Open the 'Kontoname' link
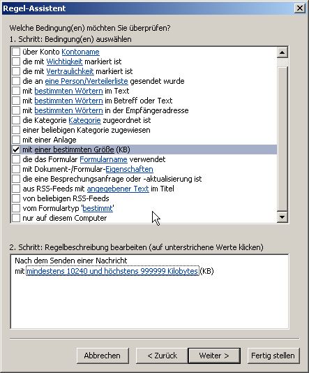Viewport: 309px width, 373px height. [x=80, y=52]
